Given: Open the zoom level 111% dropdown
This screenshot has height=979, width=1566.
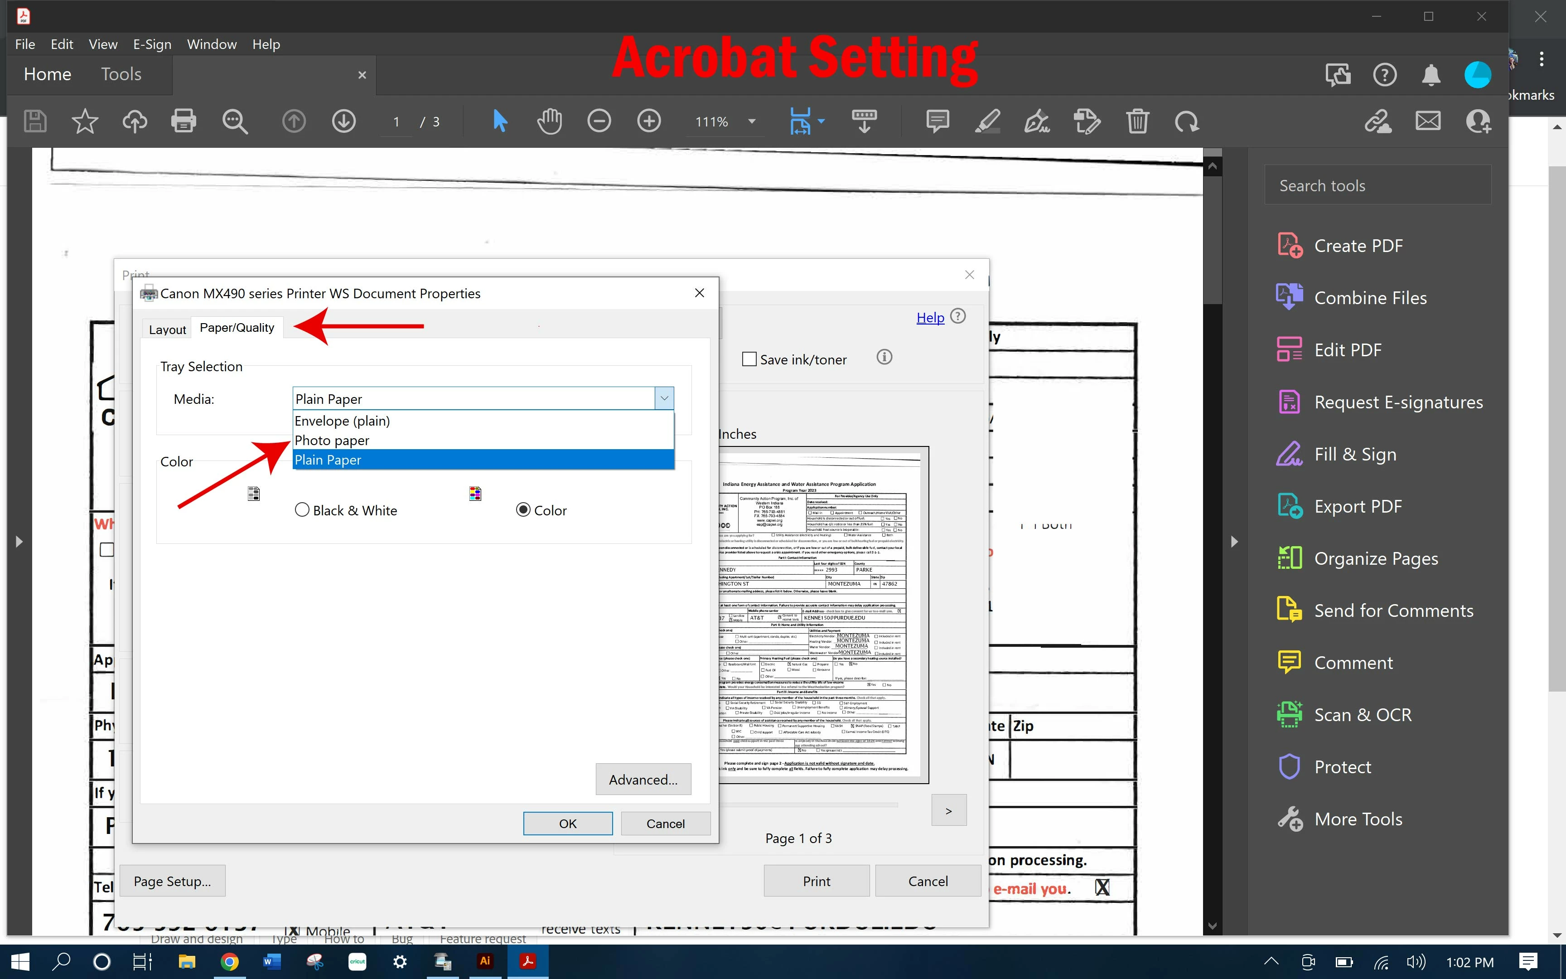Looking at the screenshot, I should pos(751,122).
